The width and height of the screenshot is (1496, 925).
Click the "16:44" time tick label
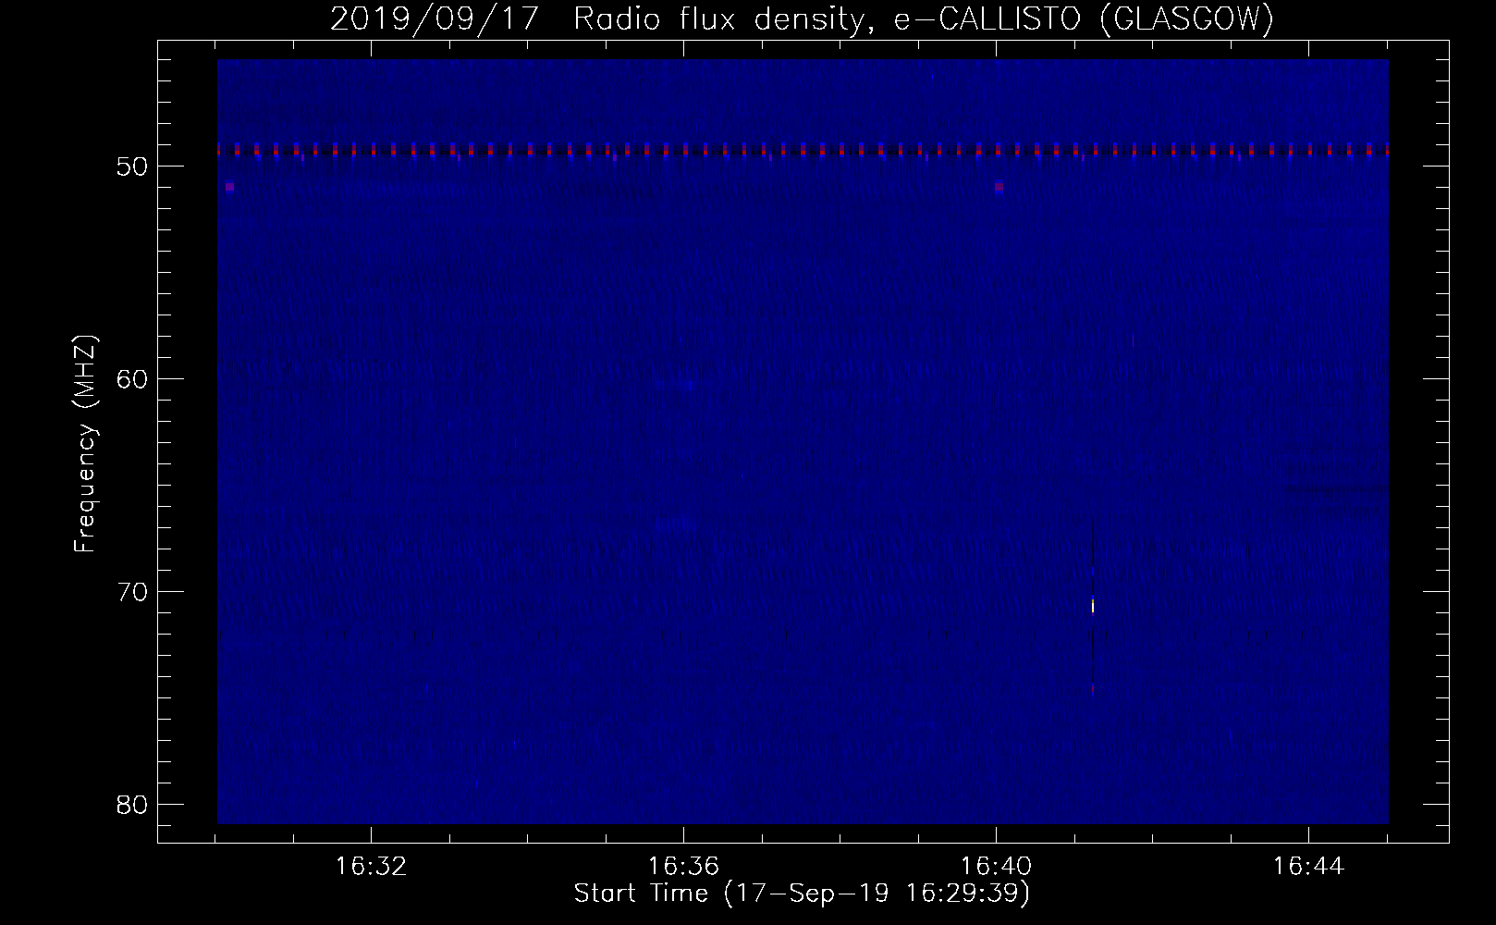click(1308, 867)
